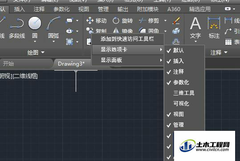
Task: Open the Rectangle tool dropdown arrow
Action: pos(77,20)
